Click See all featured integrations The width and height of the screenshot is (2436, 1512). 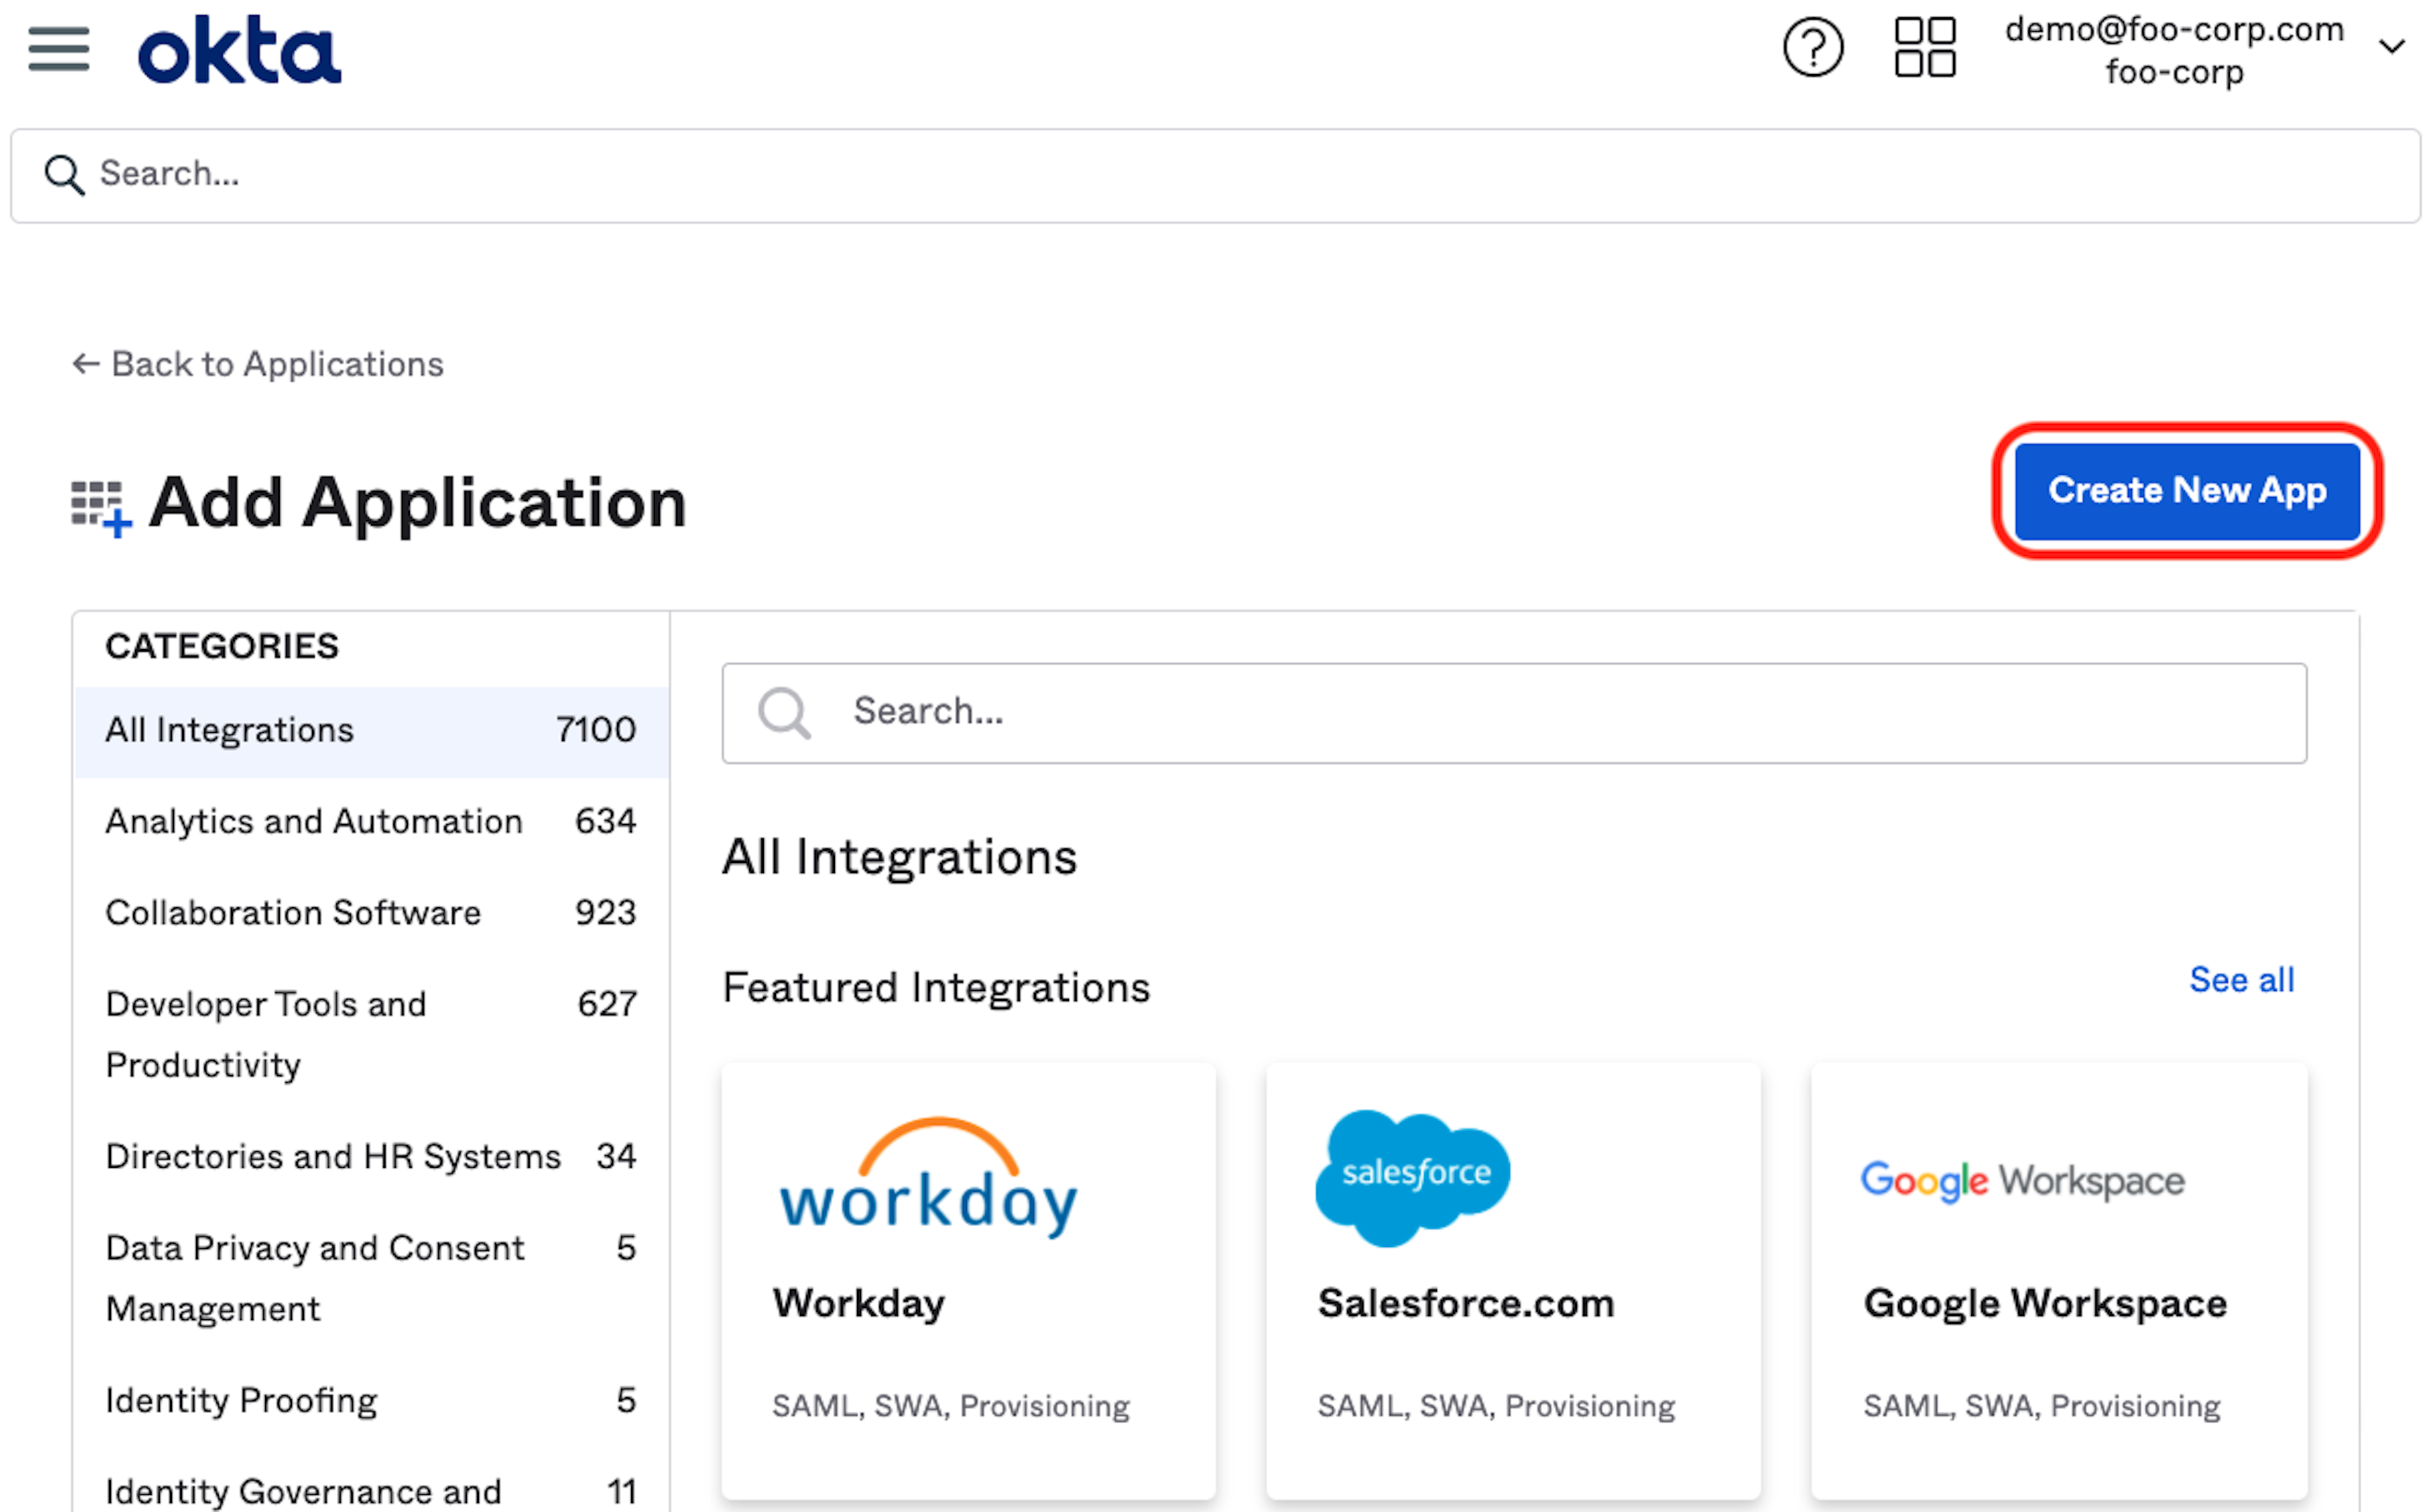[2240, 980]
